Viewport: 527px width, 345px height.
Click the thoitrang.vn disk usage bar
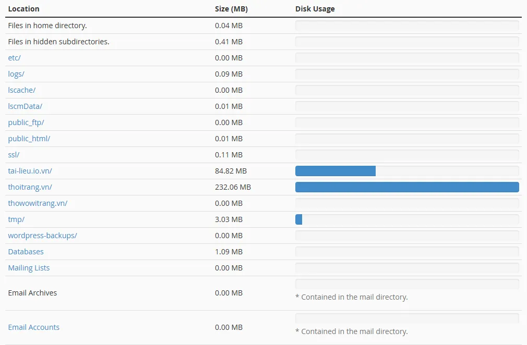pyautogui.click(x=407, y=187)
